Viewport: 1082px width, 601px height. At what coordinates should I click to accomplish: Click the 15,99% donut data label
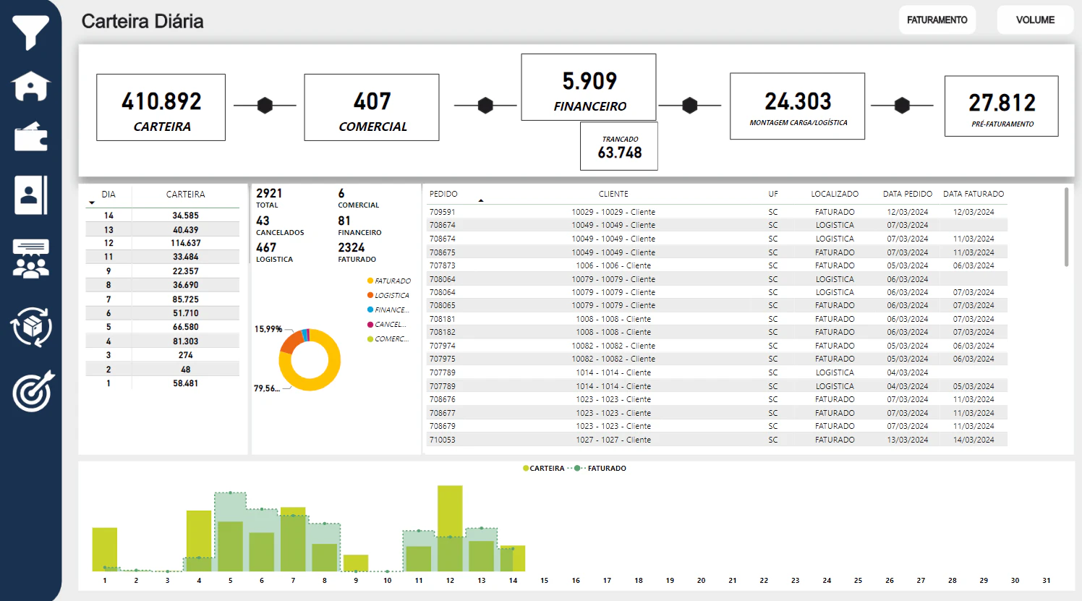(268, 329)
